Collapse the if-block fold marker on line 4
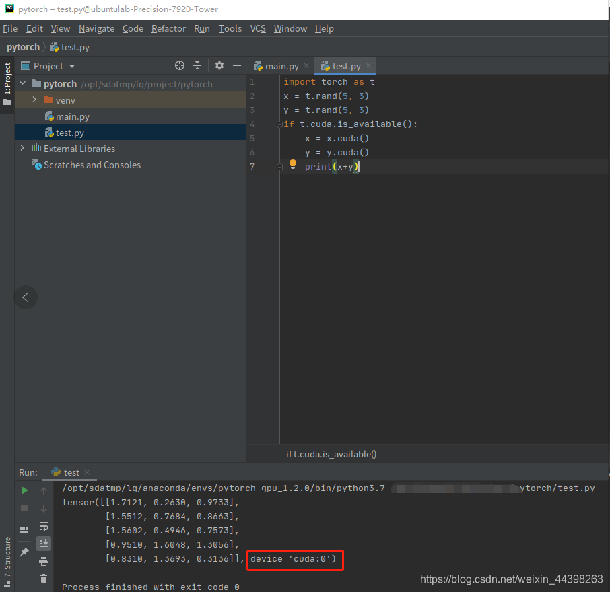610x592 pixels. [x=279, y=124]
